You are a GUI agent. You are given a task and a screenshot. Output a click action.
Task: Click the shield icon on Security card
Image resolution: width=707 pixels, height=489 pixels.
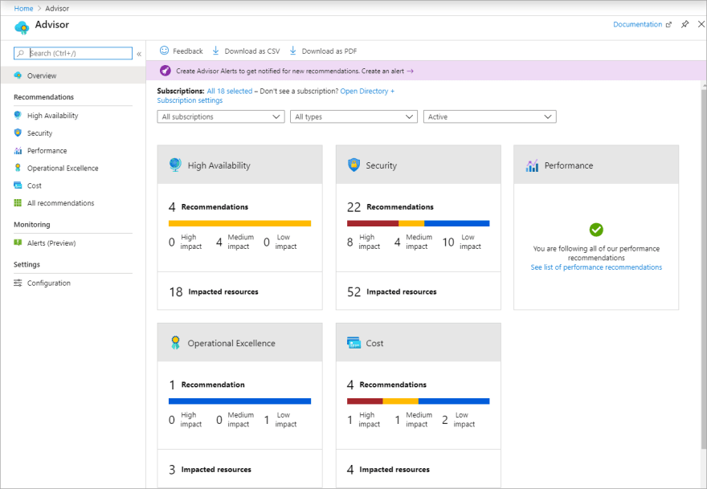[x=354, y=165]
